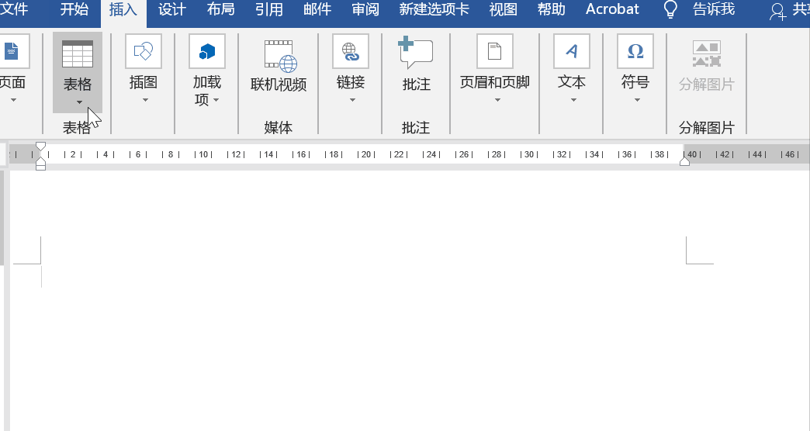Click the right indent marker on ruler

coord(684,161)
